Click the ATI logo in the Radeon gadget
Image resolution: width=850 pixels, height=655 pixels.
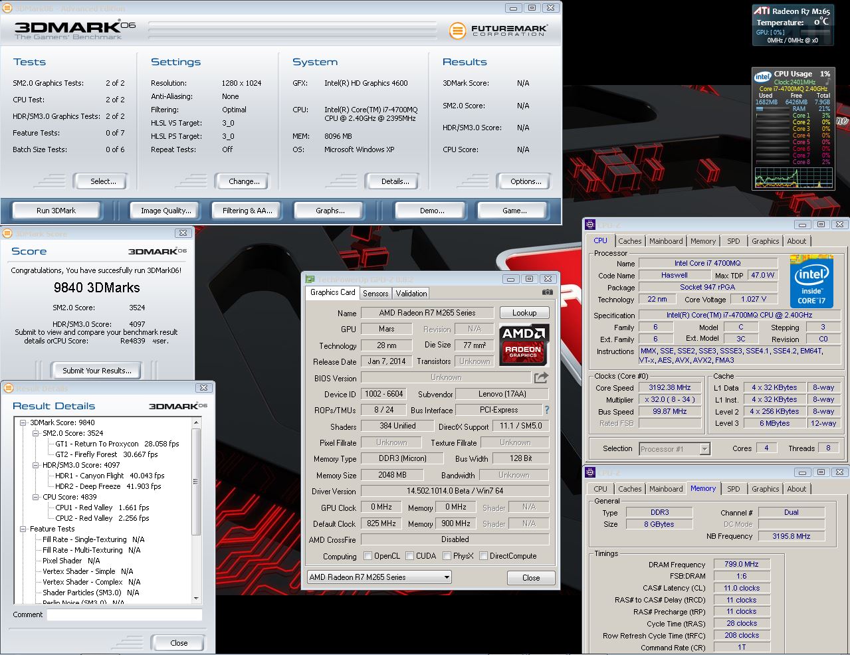click(x=762, y=11)
